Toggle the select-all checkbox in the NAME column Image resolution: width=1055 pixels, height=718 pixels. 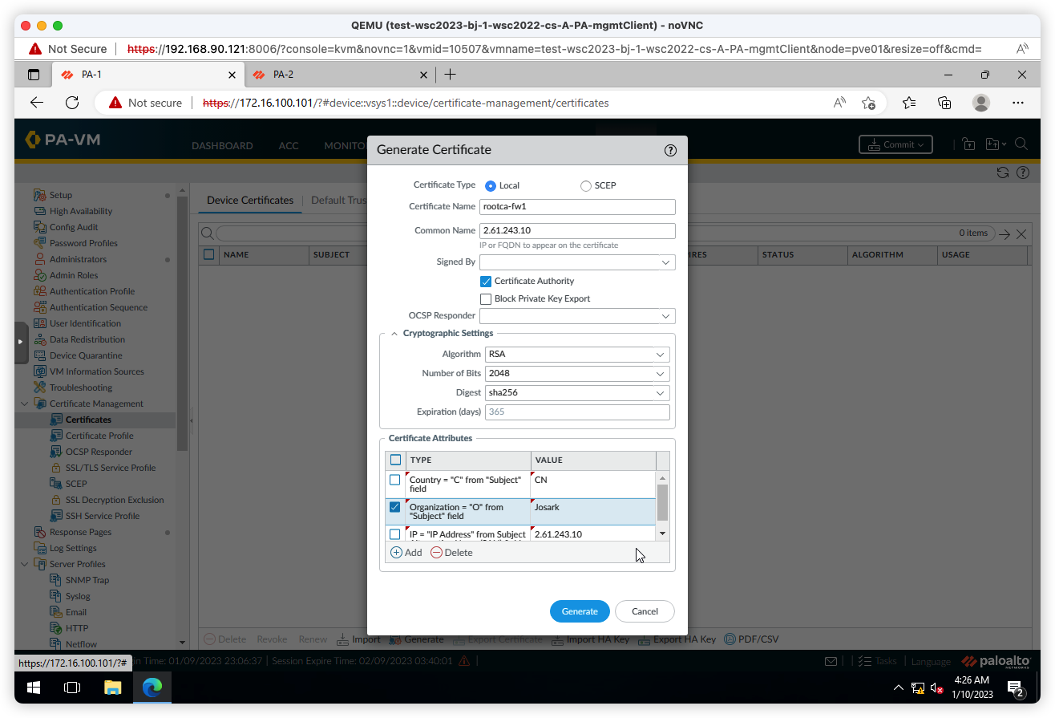pos(209,254)
